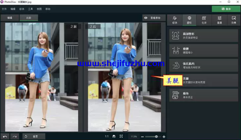Open the 瘦身 body slimming option
This screenshot has width=241, height=140.
pos(204,95)
